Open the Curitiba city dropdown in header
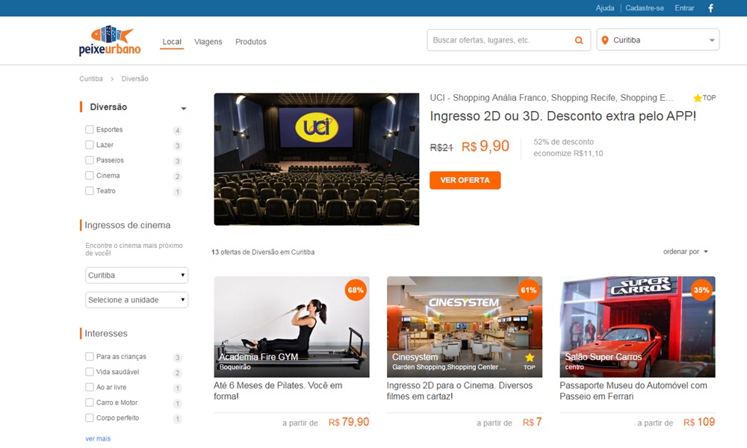The width and height of the screenshot is (747, 448). [x=658, y=40]
